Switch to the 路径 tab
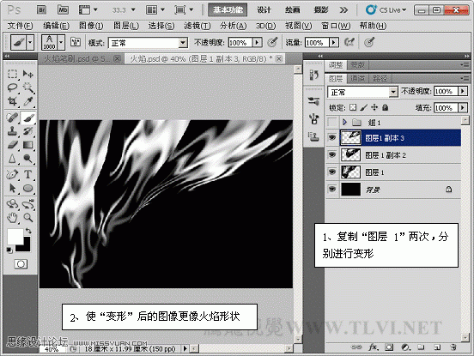Viewport: 474px width, 356px height. tap(380, 79)
